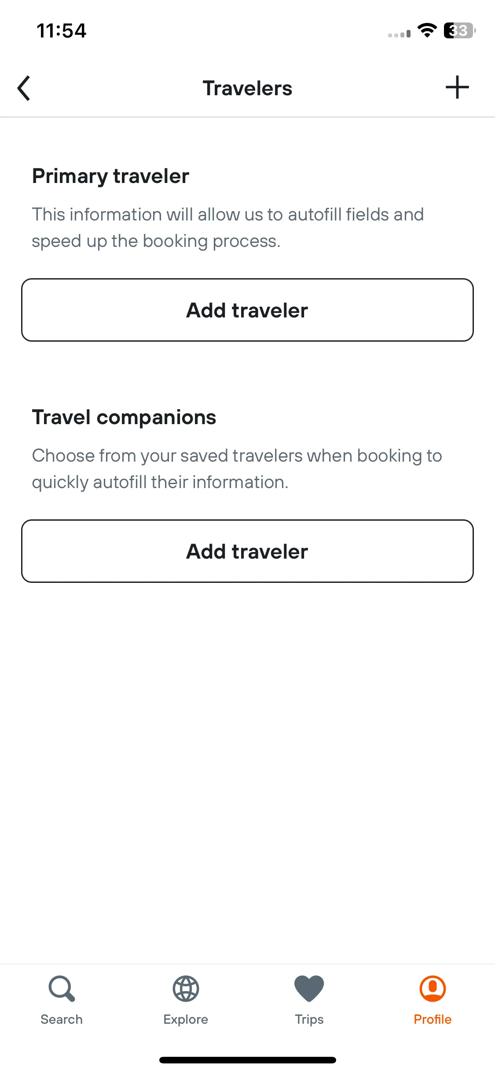Tap the Wi-Fi status icon
The width and height of the screenshot is (495, 1074).
tap(427, 30)
